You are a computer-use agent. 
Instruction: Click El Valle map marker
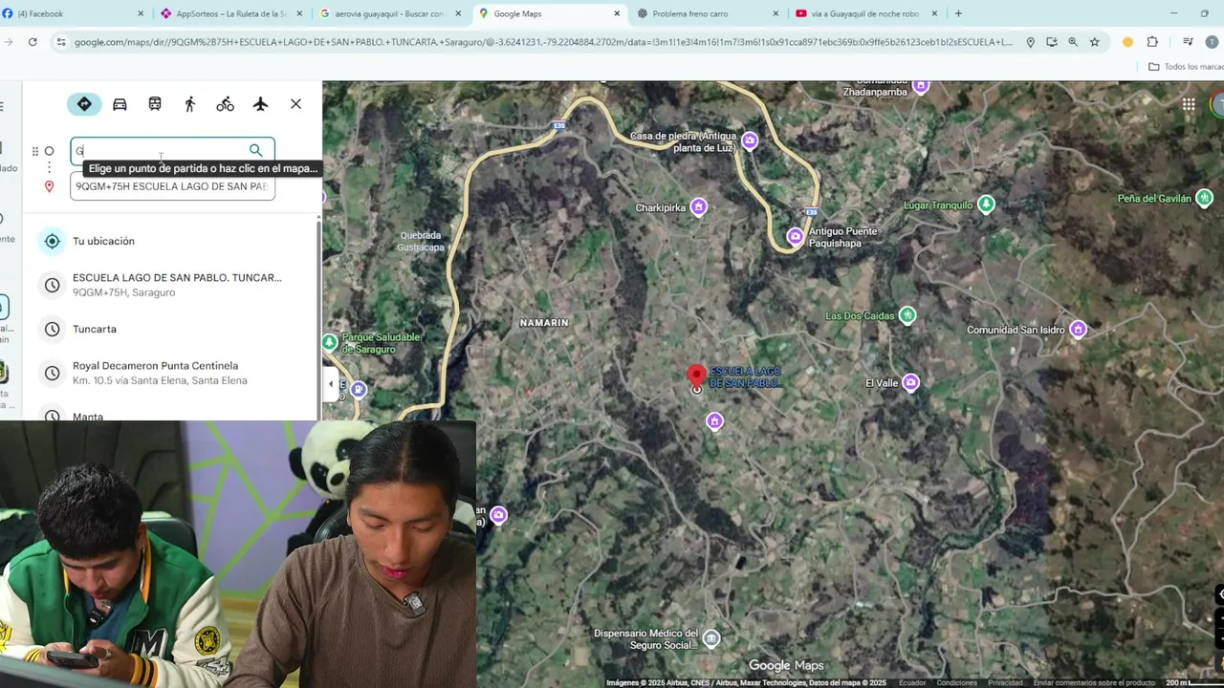tap(910, 383)
